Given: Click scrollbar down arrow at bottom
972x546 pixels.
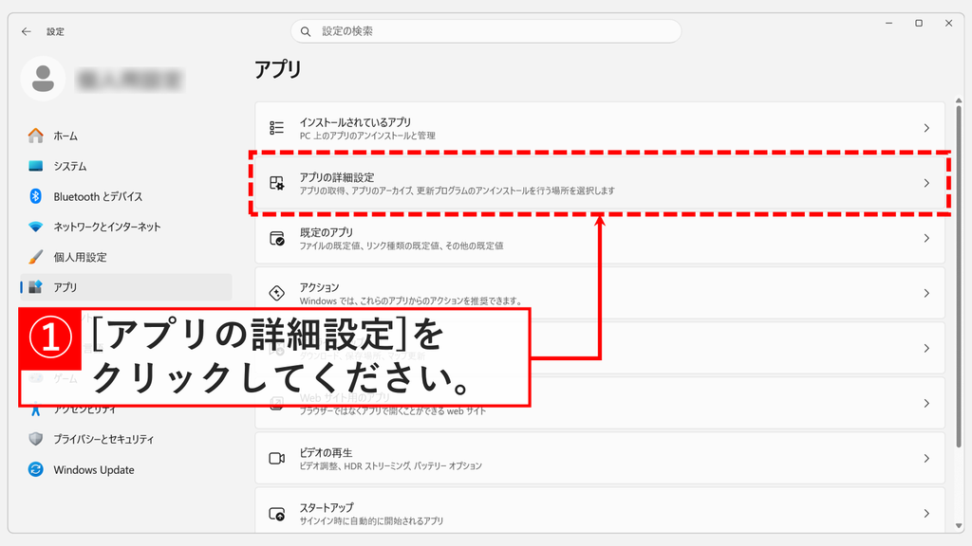Looking at the screenshot, I should pyautogui.click(x=959, y=527).
